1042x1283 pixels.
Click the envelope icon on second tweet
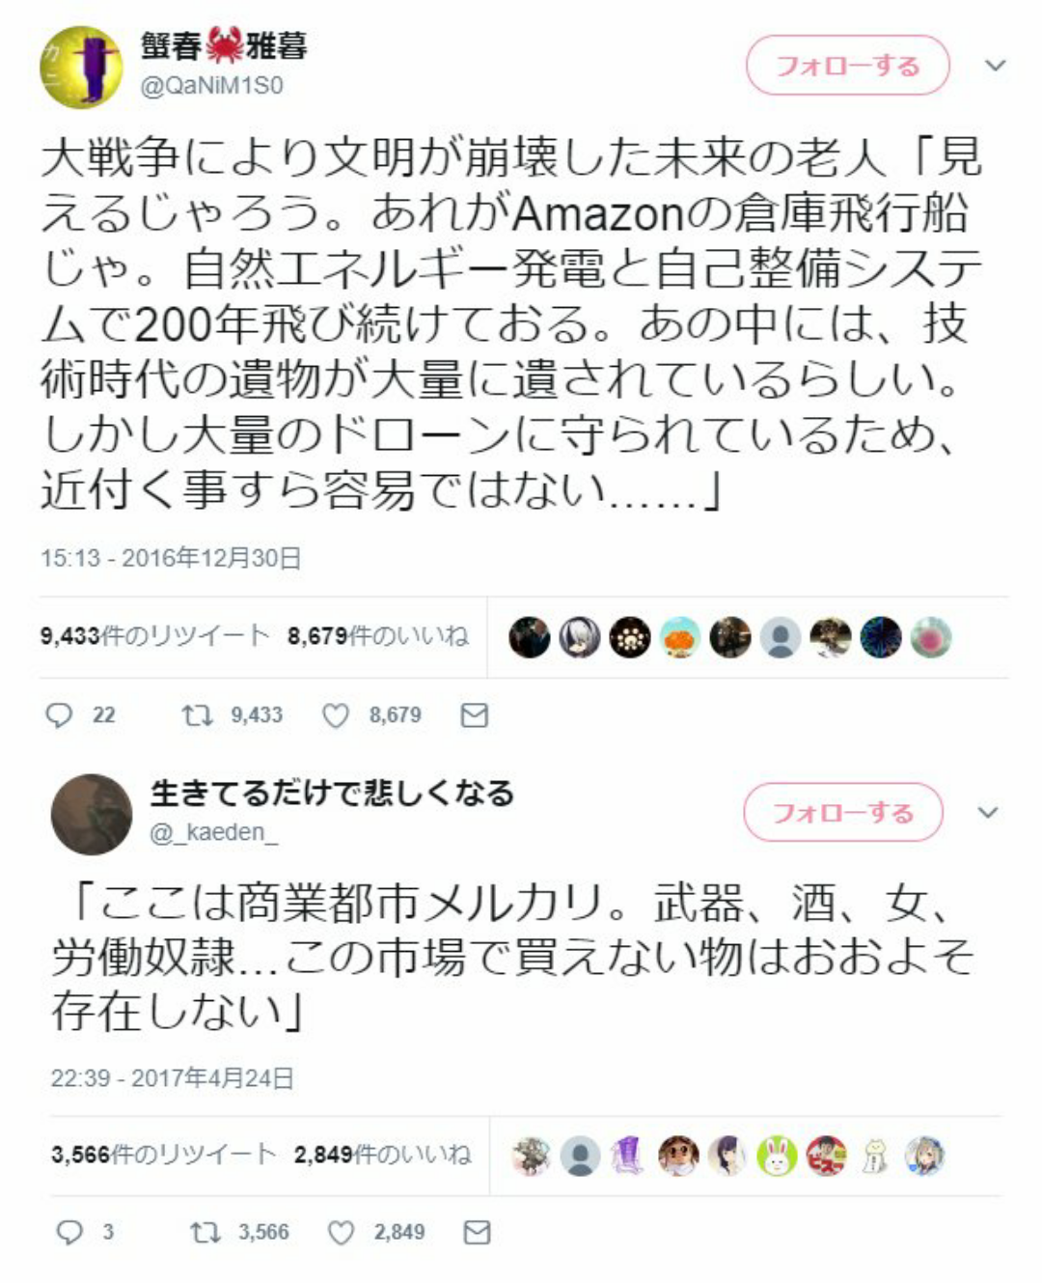[x=478, y=1232]
